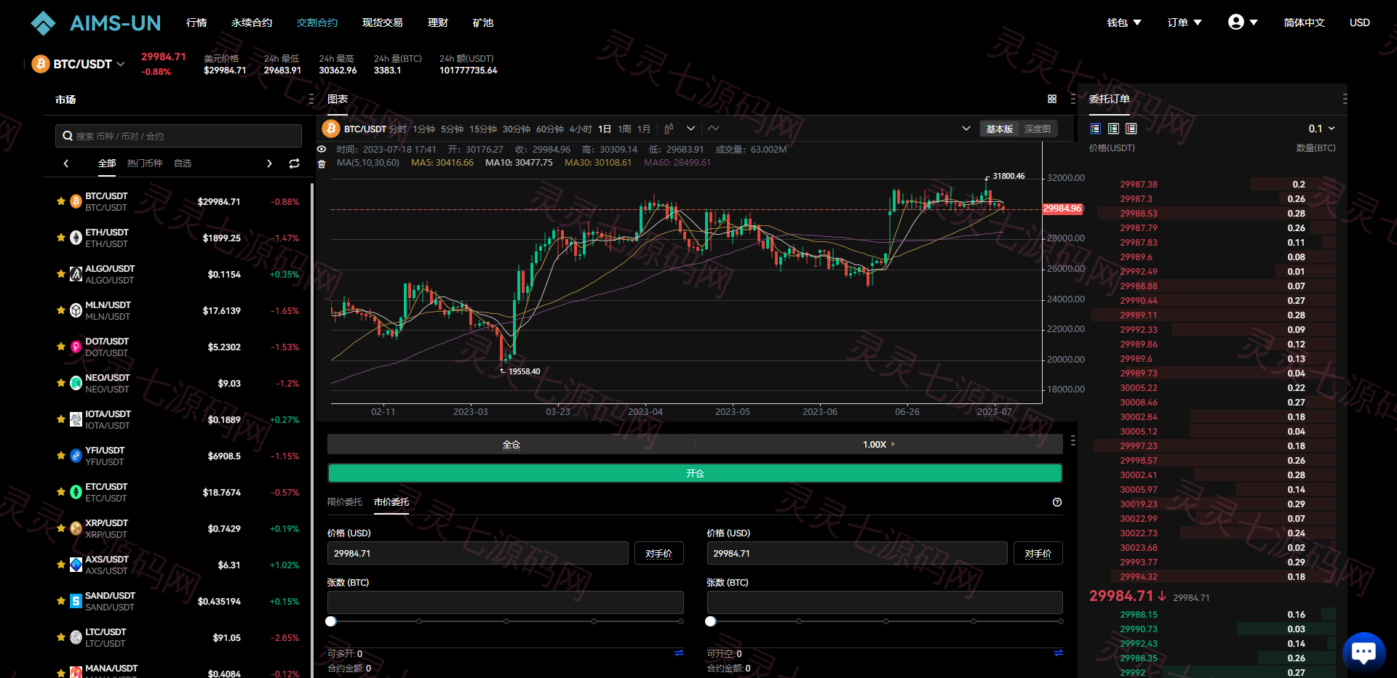Click the green 开仓 button
Image resolution: width=1397 pixels, height=678 pixels.
click(x=695, y=473)
